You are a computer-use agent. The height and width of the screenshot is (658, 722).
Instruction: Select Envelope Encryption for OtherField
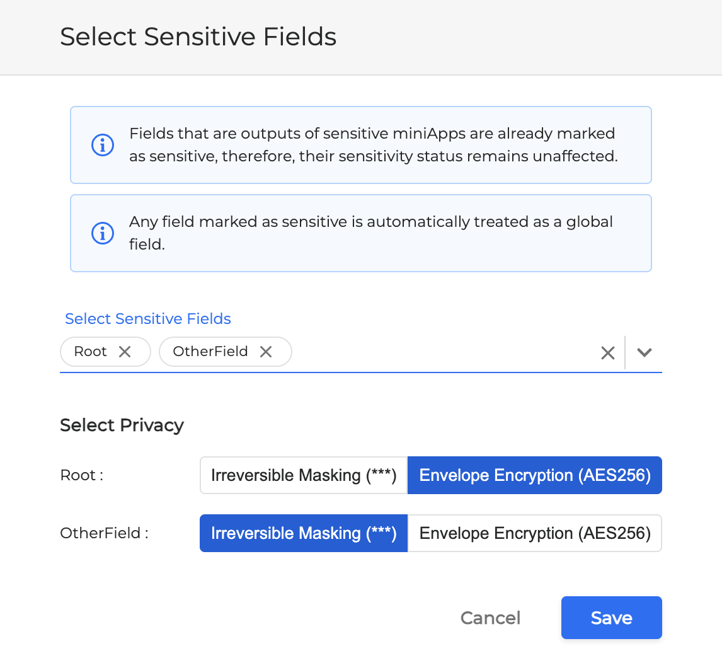[534, 533]
